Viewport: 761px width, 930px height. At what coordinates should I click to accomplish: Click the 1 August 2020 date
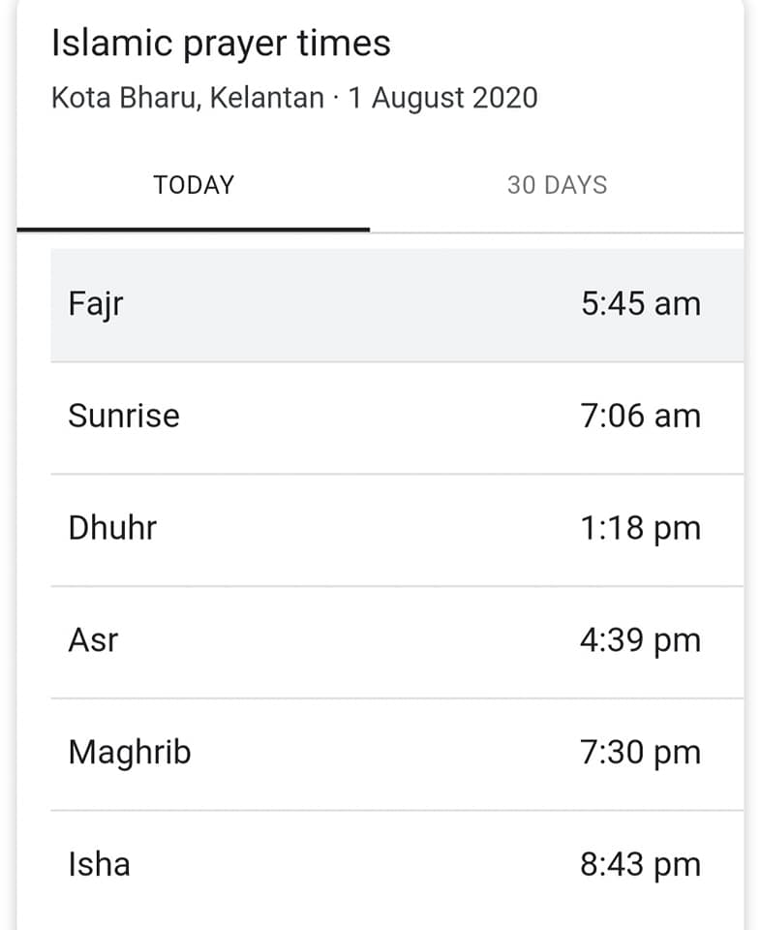tap(442, 98)
